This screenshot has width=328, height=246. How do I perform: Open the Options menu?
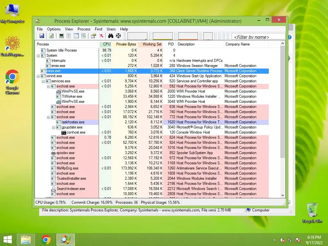coord(54,29)
